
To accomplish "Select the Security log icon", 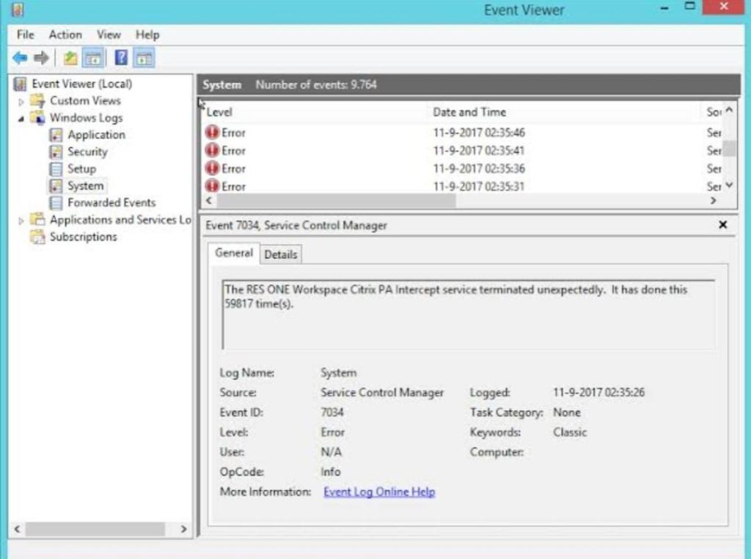I will click(x=56, y=152).
